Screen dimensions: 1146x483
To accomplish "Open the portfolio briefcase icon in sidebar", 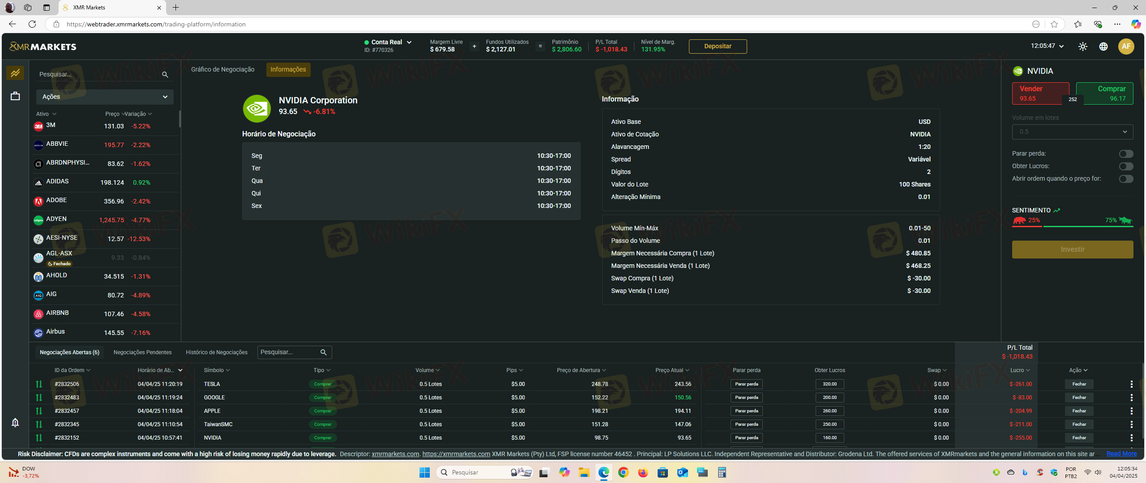I will pyautogui.click(x=15, y=96).
